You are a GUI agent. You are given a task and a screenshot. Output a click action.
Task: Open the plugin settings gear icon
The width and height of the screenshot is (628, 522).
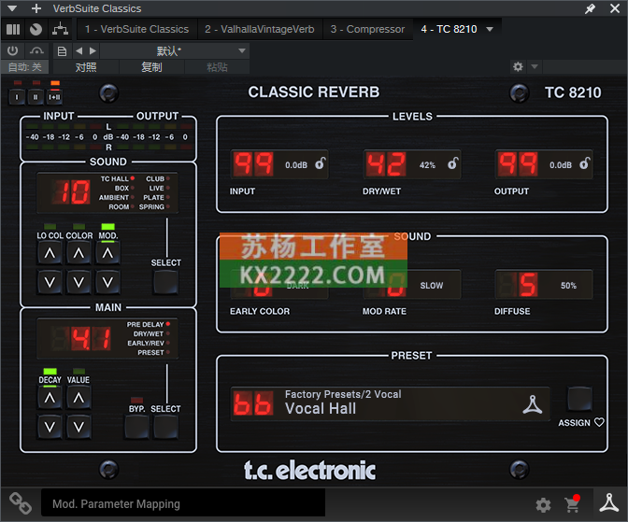point(518,66)
